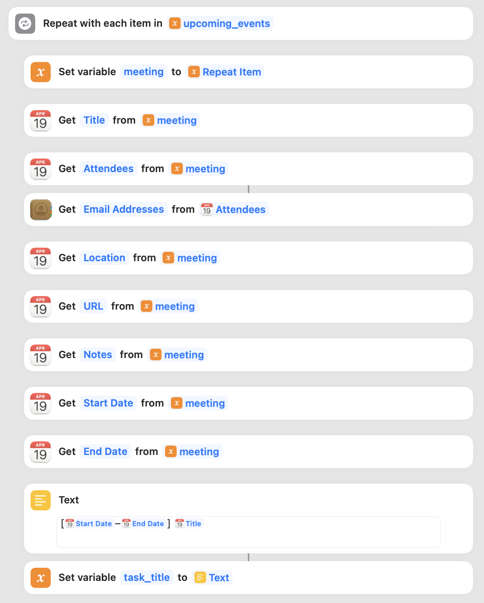This screenshot has height=603, width=484.
Task: Click orange icon on Set variable task_title
Action: tap(41, 578)
